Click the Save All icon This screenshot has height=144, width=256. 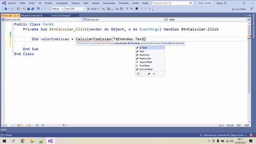point(33,9)
